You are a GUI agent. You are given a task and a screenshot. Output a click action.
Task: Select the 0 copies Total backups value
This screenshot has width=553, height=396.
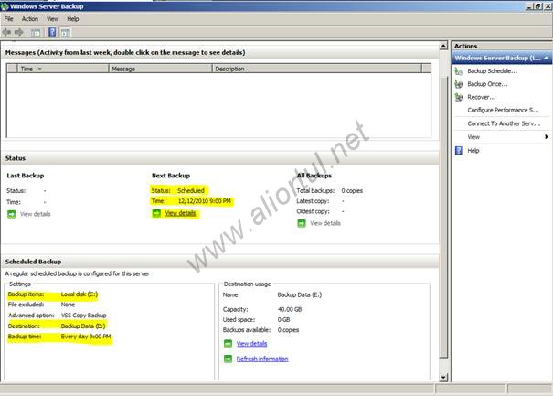pyautogui.click(x=352, y=190)
